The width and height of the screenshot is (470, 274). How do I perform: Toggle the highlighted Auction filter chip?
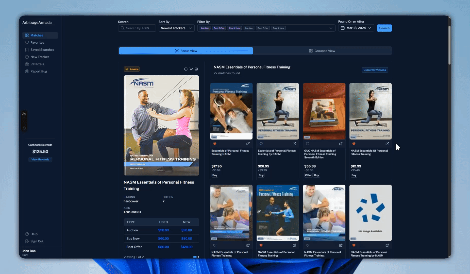[x=205, y=28]
